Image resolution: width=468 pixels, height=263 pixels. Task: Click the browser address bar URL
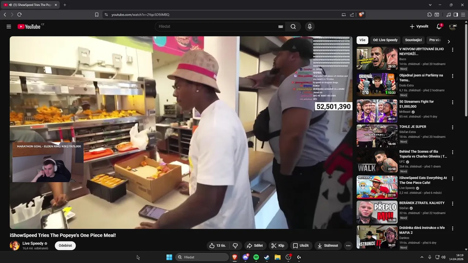point(140,15)
